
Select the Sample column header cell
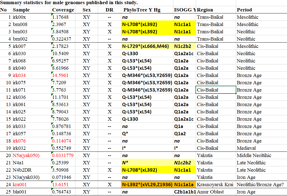coord(31,10)
